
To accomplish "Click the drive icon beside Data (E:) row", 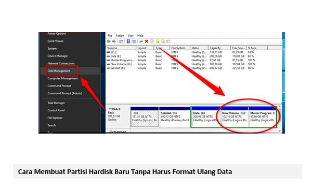I will coord(108,56).
